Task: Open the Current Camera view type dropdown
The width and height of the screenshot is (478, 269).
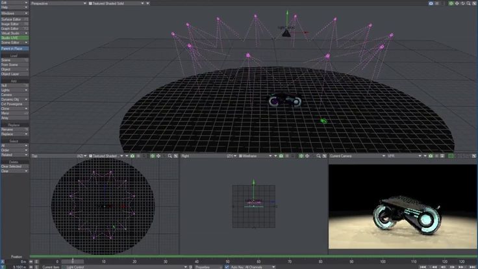Action: tap(357, 156)
